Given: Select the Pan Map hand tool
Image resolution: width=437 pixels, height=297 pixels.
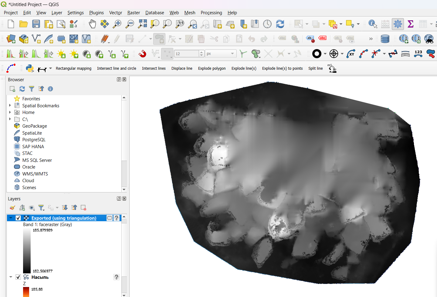Looking at the screenshot, I should click(x=92, y=24).
